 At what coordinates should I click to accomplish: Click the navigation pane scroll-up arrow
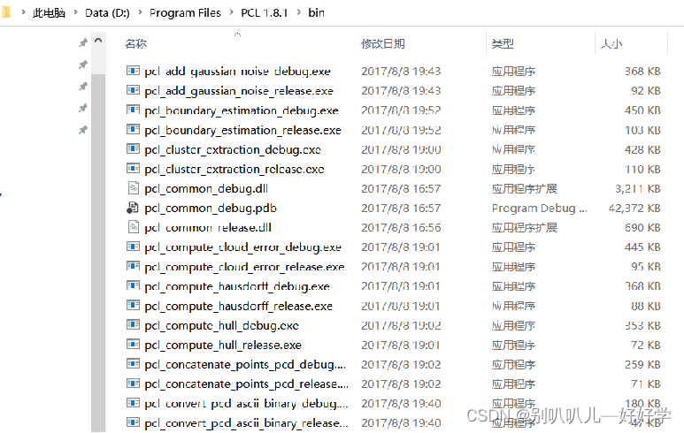[x=98, y=41]
